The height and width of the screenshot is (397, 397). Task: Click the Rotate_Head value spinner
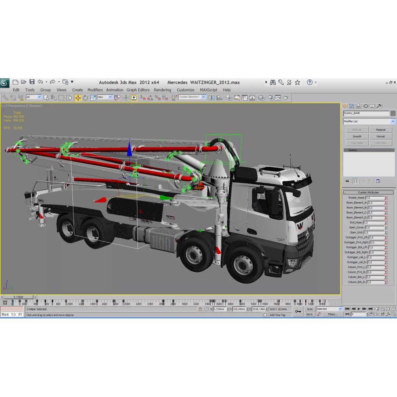click(x=386, y=198)
